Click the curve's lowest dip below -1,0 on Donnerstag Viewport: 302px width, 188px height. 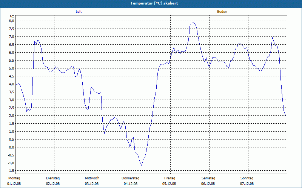tap(141, 165)
